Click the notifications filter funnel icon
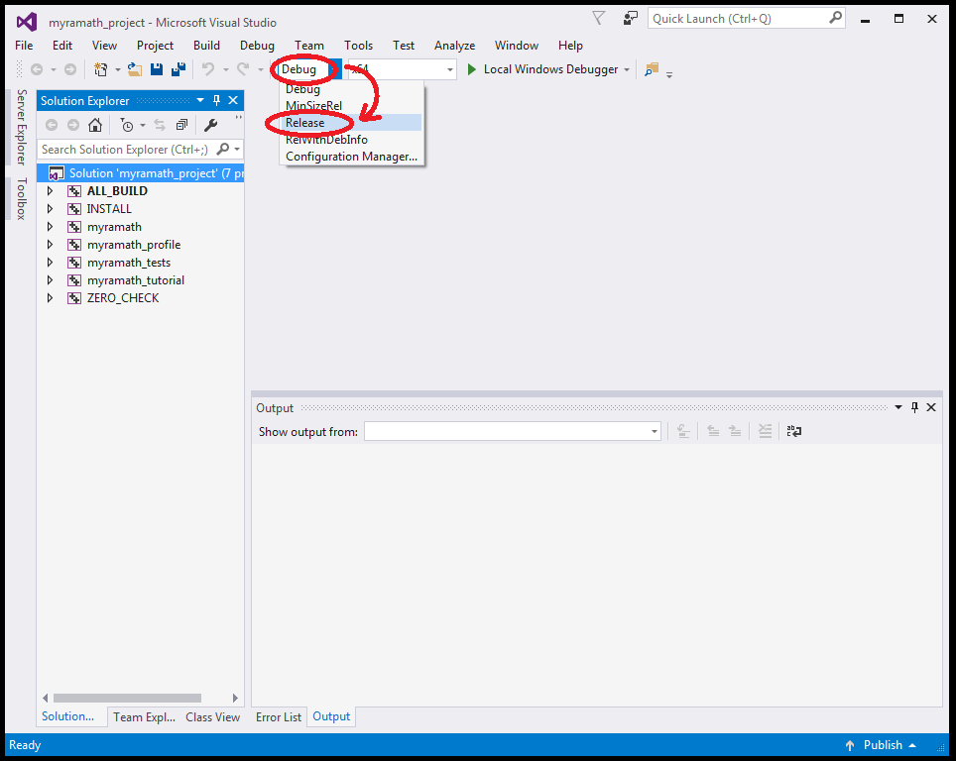Viewport: 956px width, 761px height. click(x=599, y=18)
